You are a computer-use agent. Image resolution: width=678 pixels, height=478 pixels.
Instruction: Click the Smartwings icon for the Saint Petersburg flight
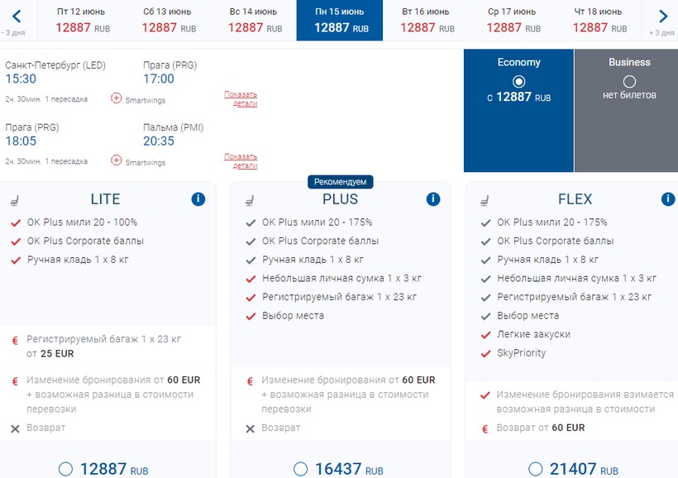[x=117, y=98]
